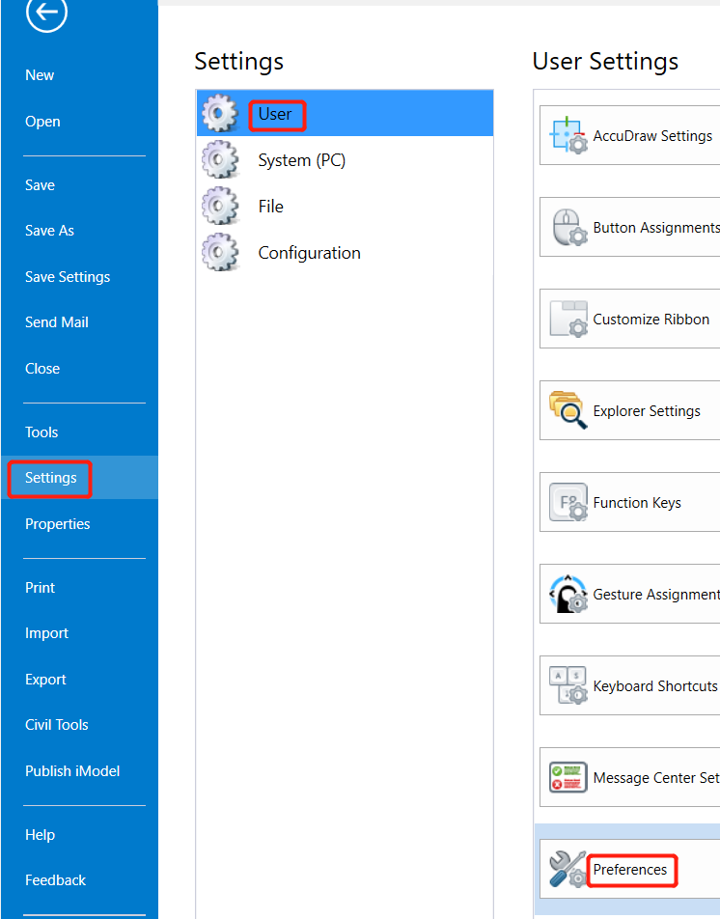Select the Save menu entry

pos(40,185)
